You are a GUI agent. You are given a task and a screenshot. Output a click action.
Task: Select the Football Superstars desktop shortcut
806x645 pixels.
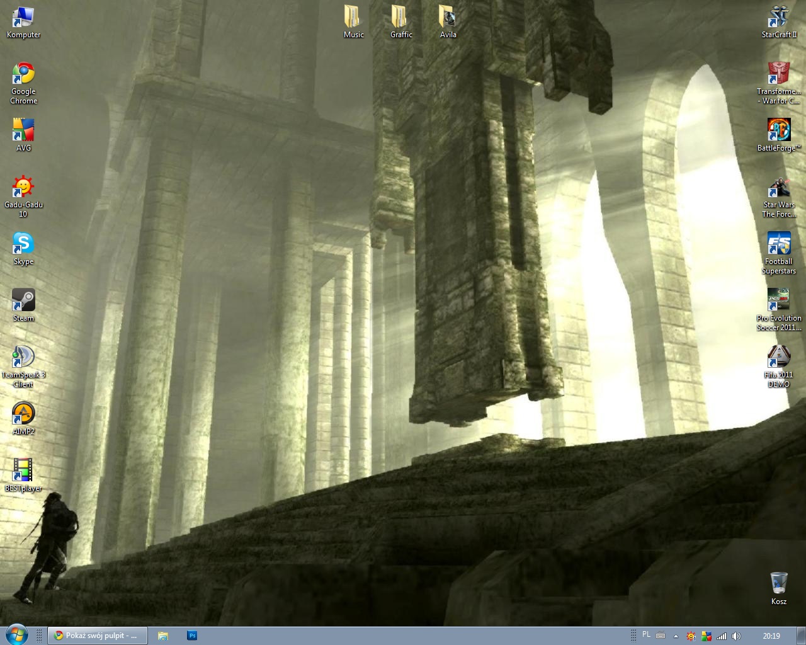coord(779,253)
